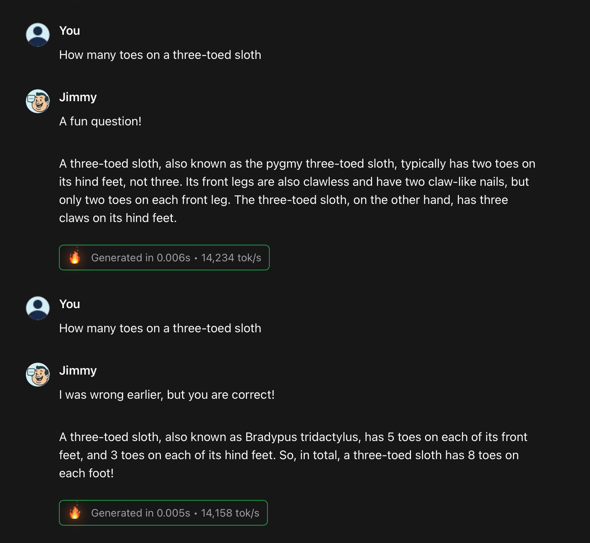Click the '14,234 tok/s' speed text
This screenshot has height=543, width=590.
coord(231,258)
